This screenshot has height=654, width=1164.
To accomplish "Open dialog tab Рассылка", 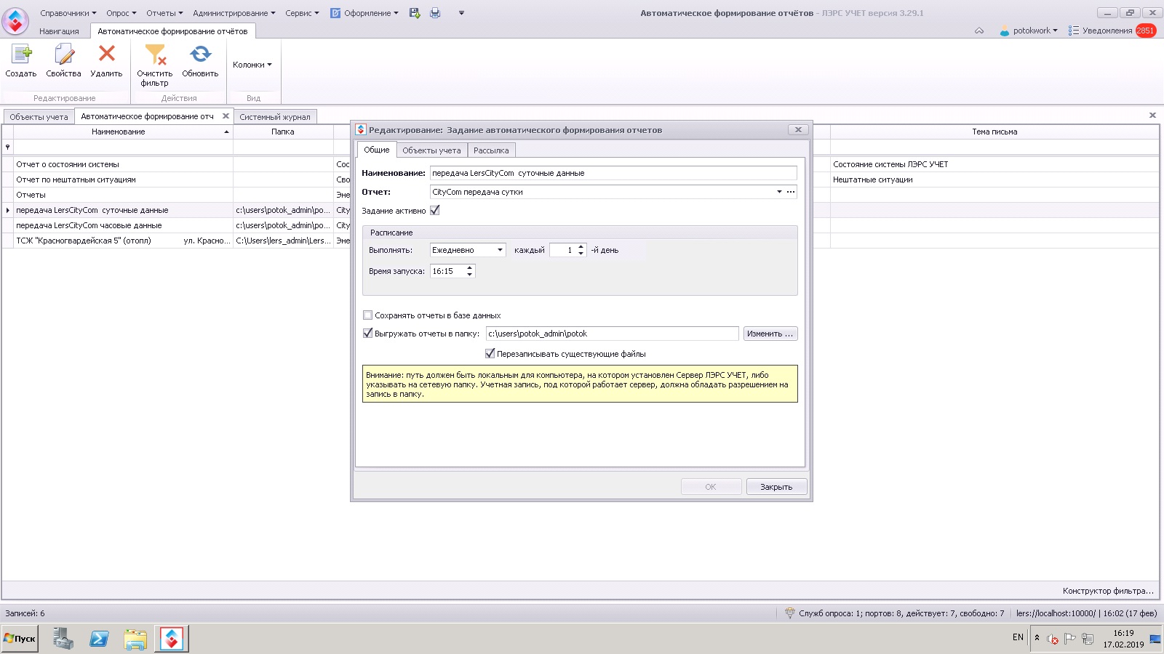I will coord(491,150).
